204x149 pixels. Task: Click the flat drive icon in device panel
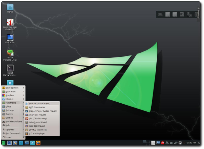coord(160,14)
